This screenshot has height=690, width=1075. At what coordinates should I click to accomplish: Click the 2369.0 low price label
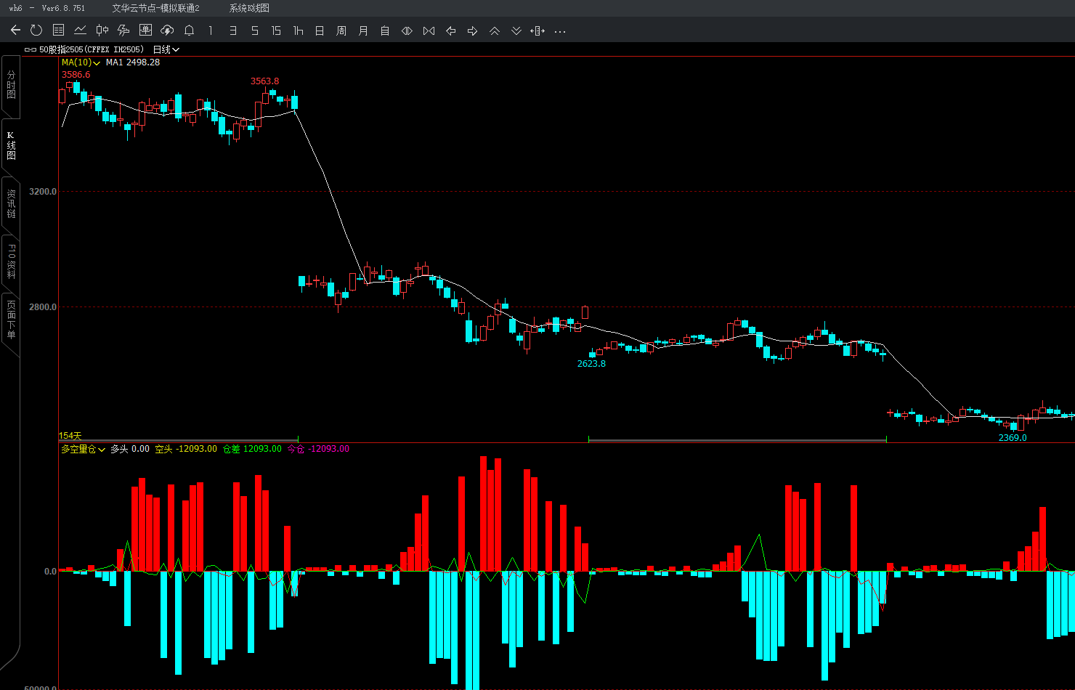click(x=1013, y=438)
